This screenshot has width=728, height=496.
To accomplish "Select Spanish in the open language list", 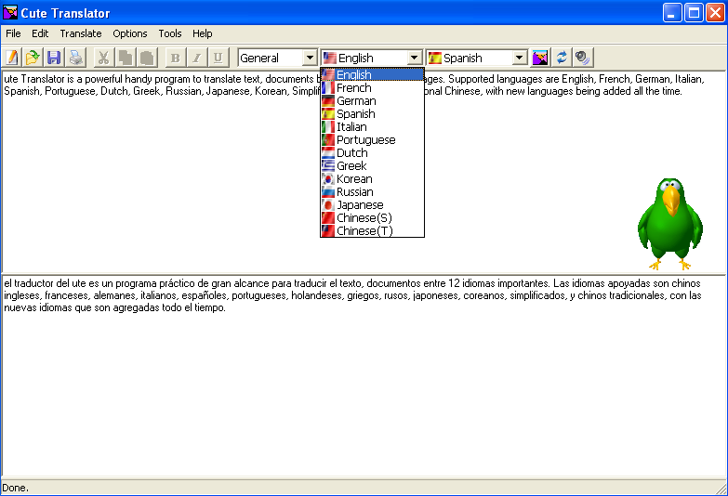I will click(x=372, y=113).
